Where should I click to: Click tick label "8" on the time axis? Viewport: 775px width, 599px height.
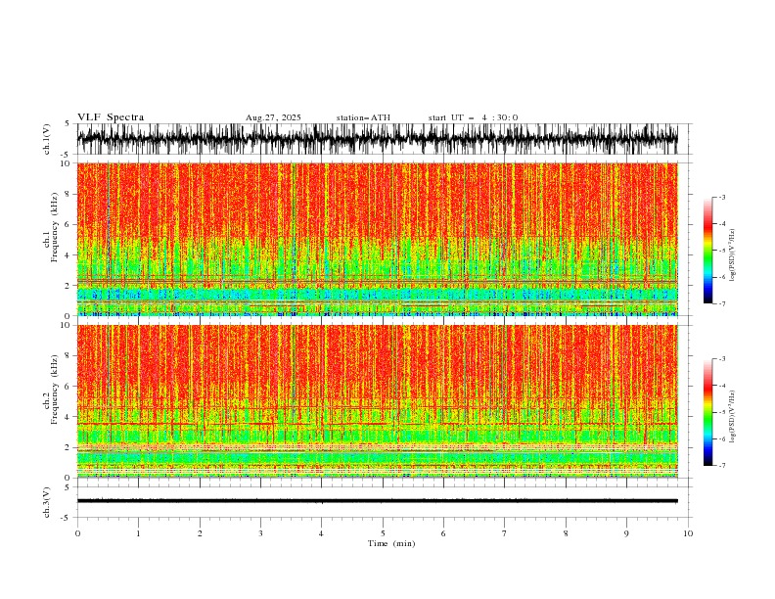click(566, 533)
